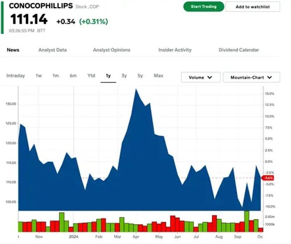The height and width of the screenshot is (244, 291).
Task: Add ConocoPhillips to watchlist
Action: click(x=252, y=7)
